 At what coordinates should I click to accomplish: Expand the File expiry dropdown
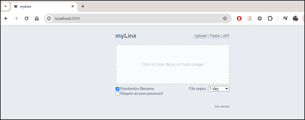click(219, 89)
